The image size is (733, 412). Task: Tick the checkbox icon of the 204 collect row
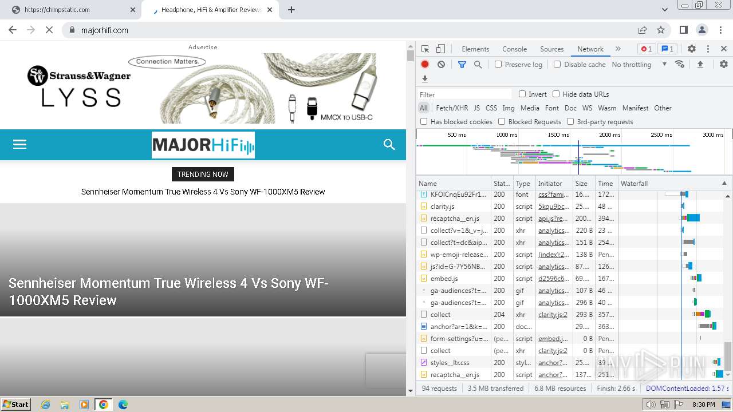(424, 315)
